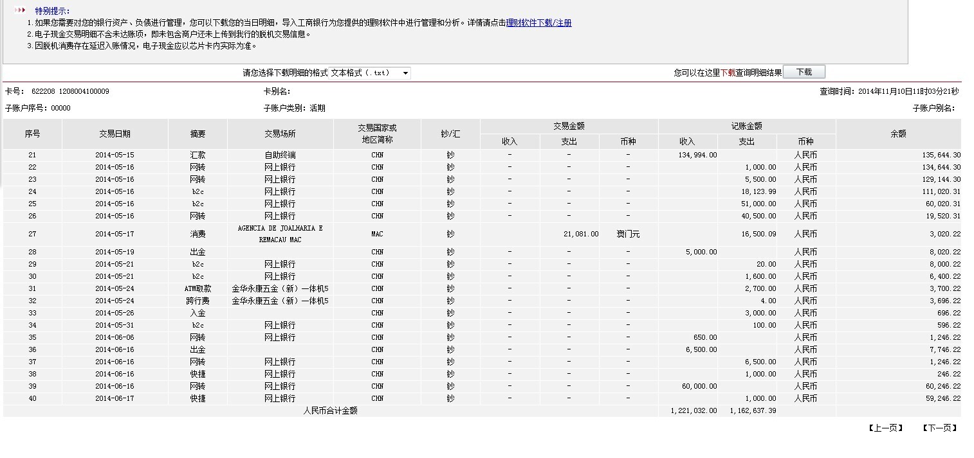Select the total income figure 1,221,032.00
The height and width of the screenshot is (458, 974).
693,410
